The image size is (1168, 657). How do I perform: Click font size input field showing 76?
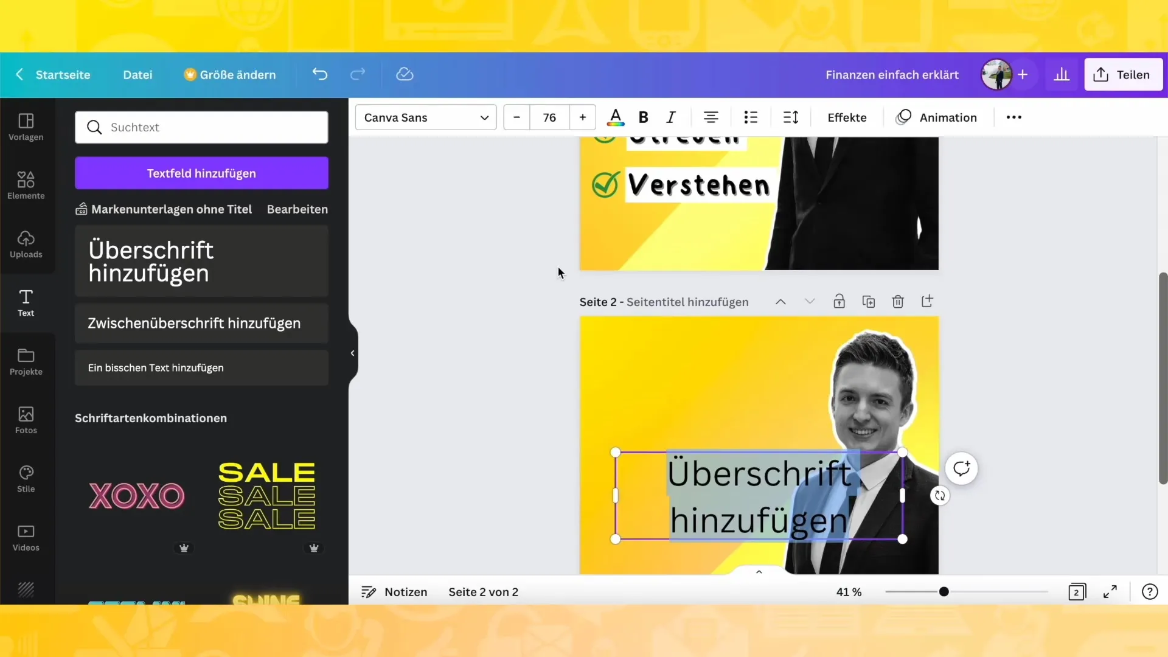(549, 117)
